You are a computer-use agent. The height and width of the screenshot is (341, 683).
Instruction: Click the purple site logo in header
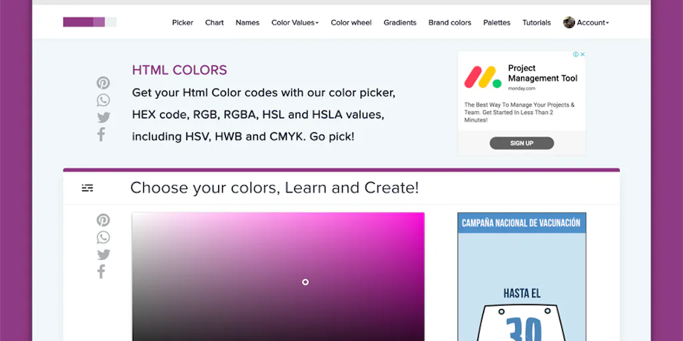[x=90, y=22]
